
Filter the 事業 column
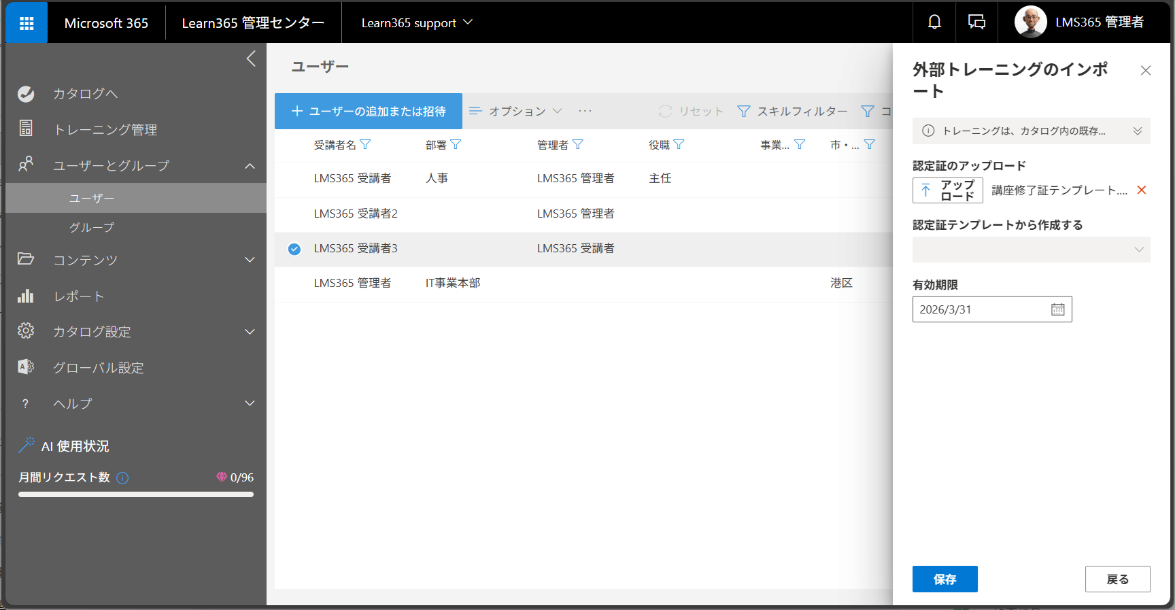pyautogui.click(x=800, y=144)
